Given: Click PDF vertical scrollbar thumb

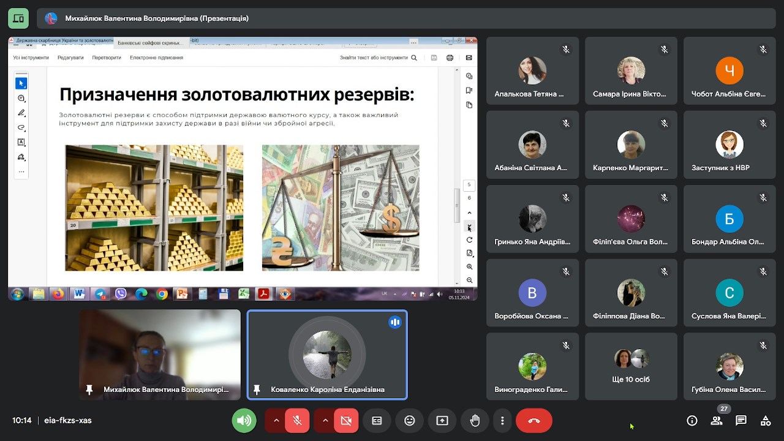Looking at the screenshot, I should click(x=457, y=206).
